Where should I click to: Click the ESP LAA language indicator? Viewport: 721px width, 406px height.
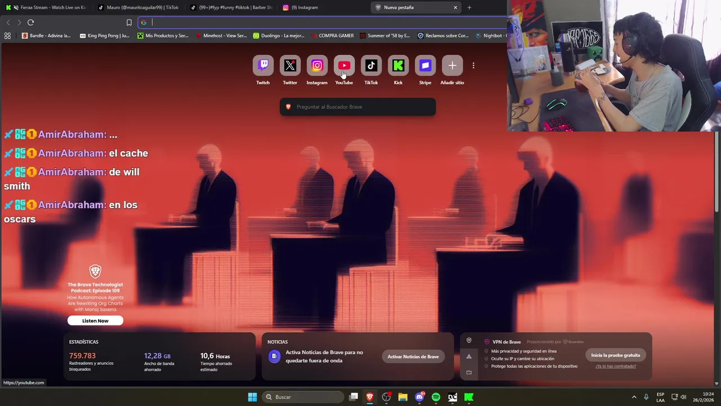660,397
